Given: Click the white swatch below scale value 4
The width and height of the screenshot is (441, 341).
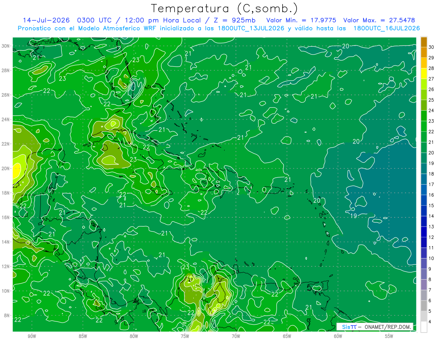Looking at the screenshot, I should point(424,327).
